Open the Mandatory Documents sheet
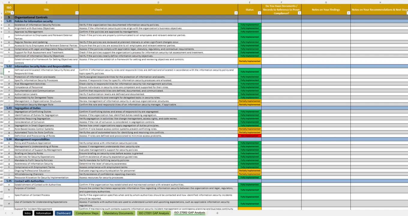This screenshot has height=216, width=408. pos(118,213)
